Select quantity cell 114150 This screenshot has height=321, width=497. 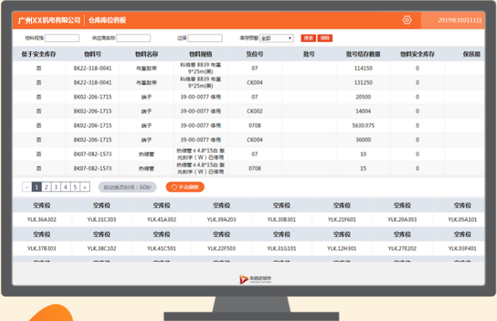pos(363,68)
